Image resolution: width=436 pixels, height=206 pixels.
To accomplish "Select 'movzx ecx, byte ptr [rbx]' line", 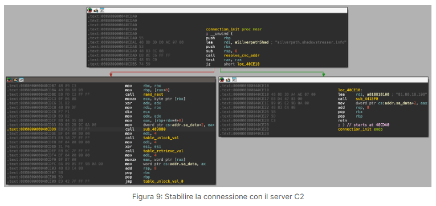I will (155, 99).
